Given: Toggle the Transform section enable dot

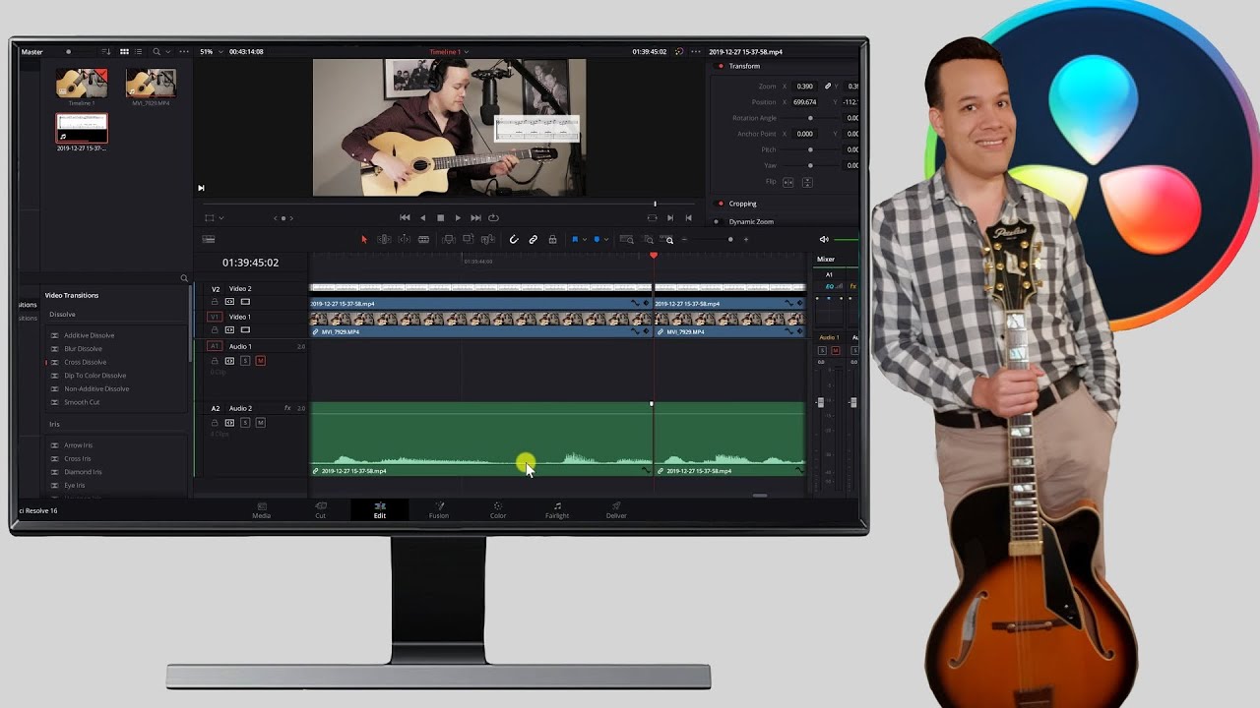Looking at the screenshot, I should coord(720,66).
